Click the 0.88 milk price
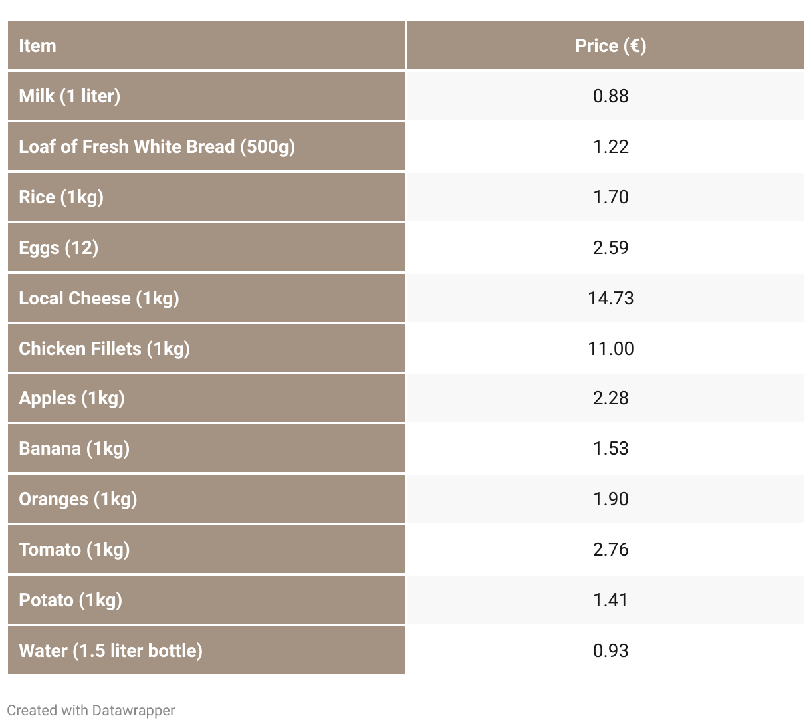Viewport: 811px width, 726px height. (x=610, y=96)
